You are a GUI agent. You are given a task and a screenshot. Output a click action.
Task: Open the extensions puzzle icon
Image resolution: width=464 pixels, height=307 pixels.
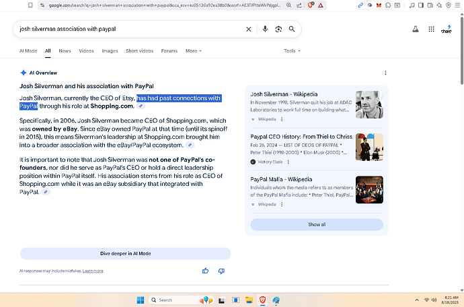tap(388, 5)
